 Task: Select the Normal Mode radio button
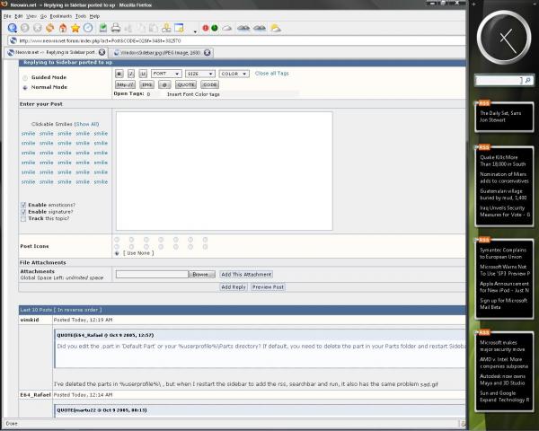(x=25, y=88)
